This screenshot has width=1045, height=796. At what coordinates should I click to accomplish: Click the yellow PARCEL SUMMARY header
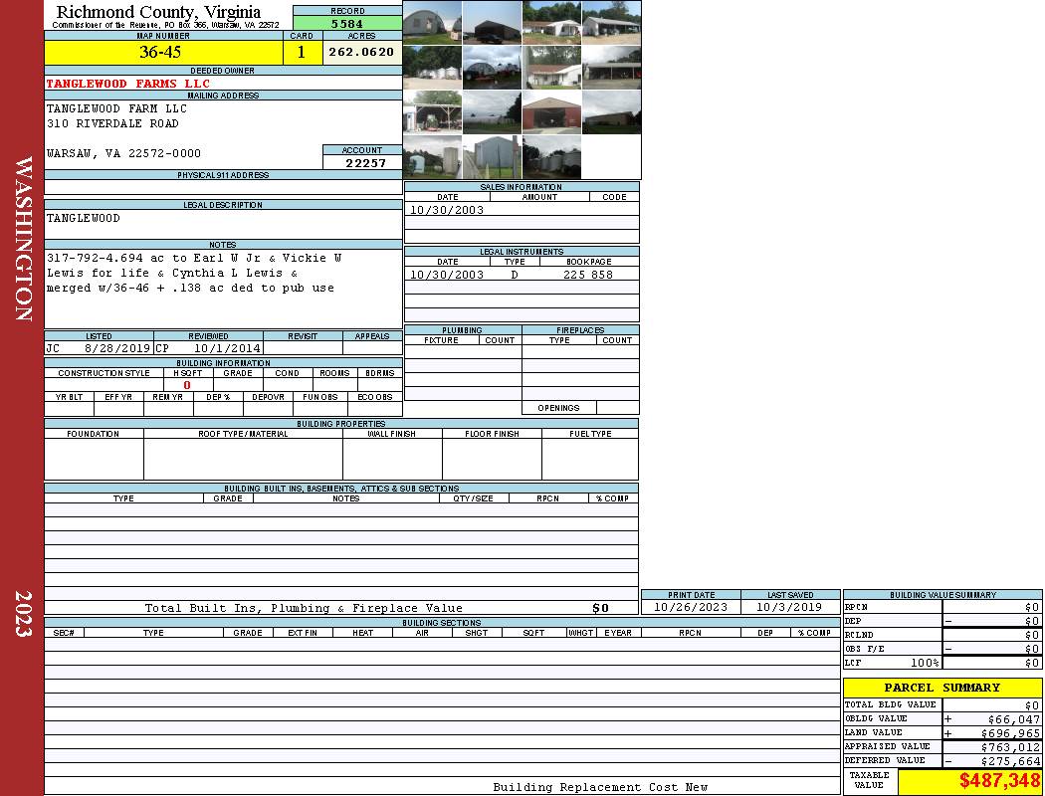pyautogui.click(x=941, y=688)
